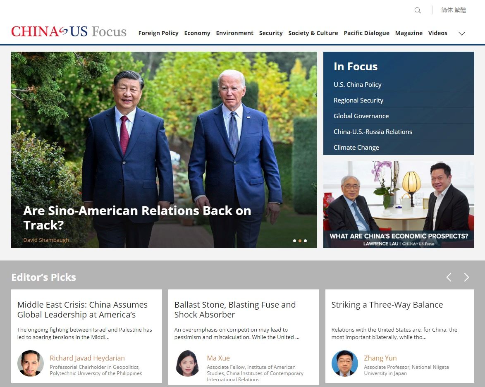Open article 'Middle East Crisis: China Assumes Global Leadership'
This screenshot has width=485, height=387.
[x=82, y=310]
